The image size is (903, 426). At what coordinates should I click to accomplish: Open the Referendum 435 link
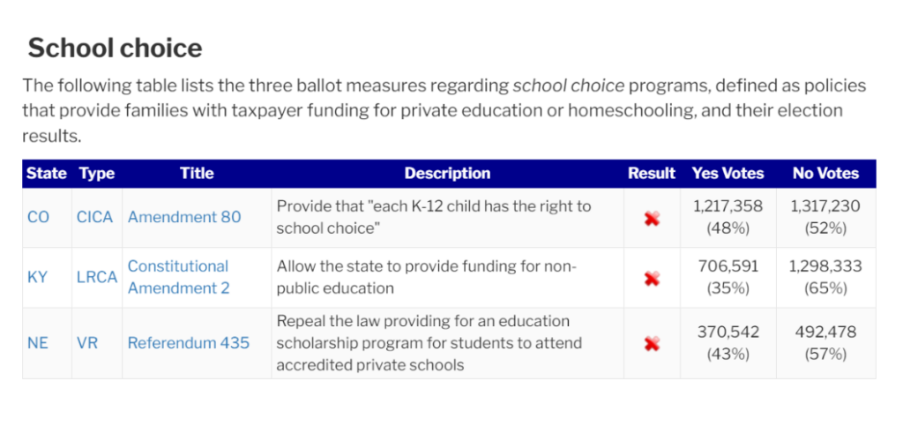pyautogui.click(x=189, y=343)
